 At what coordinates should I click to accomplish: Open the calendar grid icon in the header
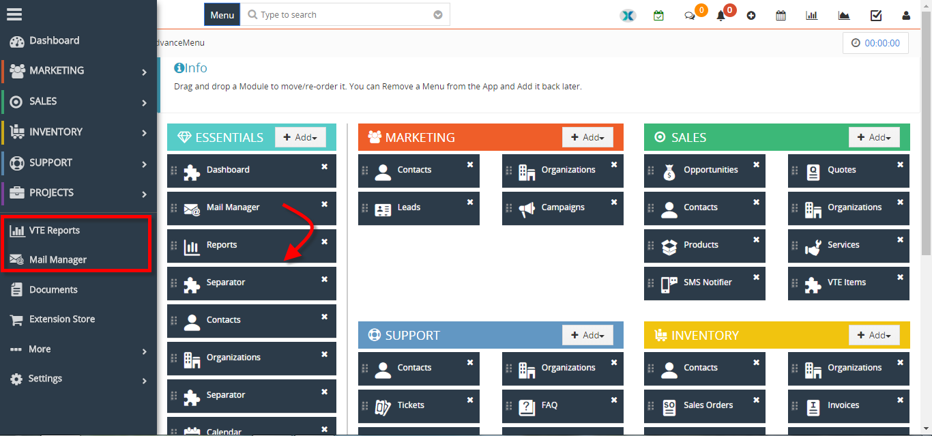[x=781, y=15]
